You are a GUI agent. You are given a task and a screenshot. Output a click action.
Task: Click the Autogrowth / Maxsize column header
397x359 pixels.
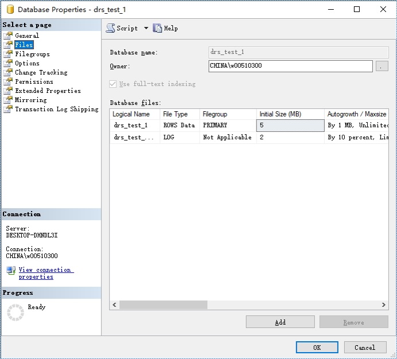pos(356,114)
